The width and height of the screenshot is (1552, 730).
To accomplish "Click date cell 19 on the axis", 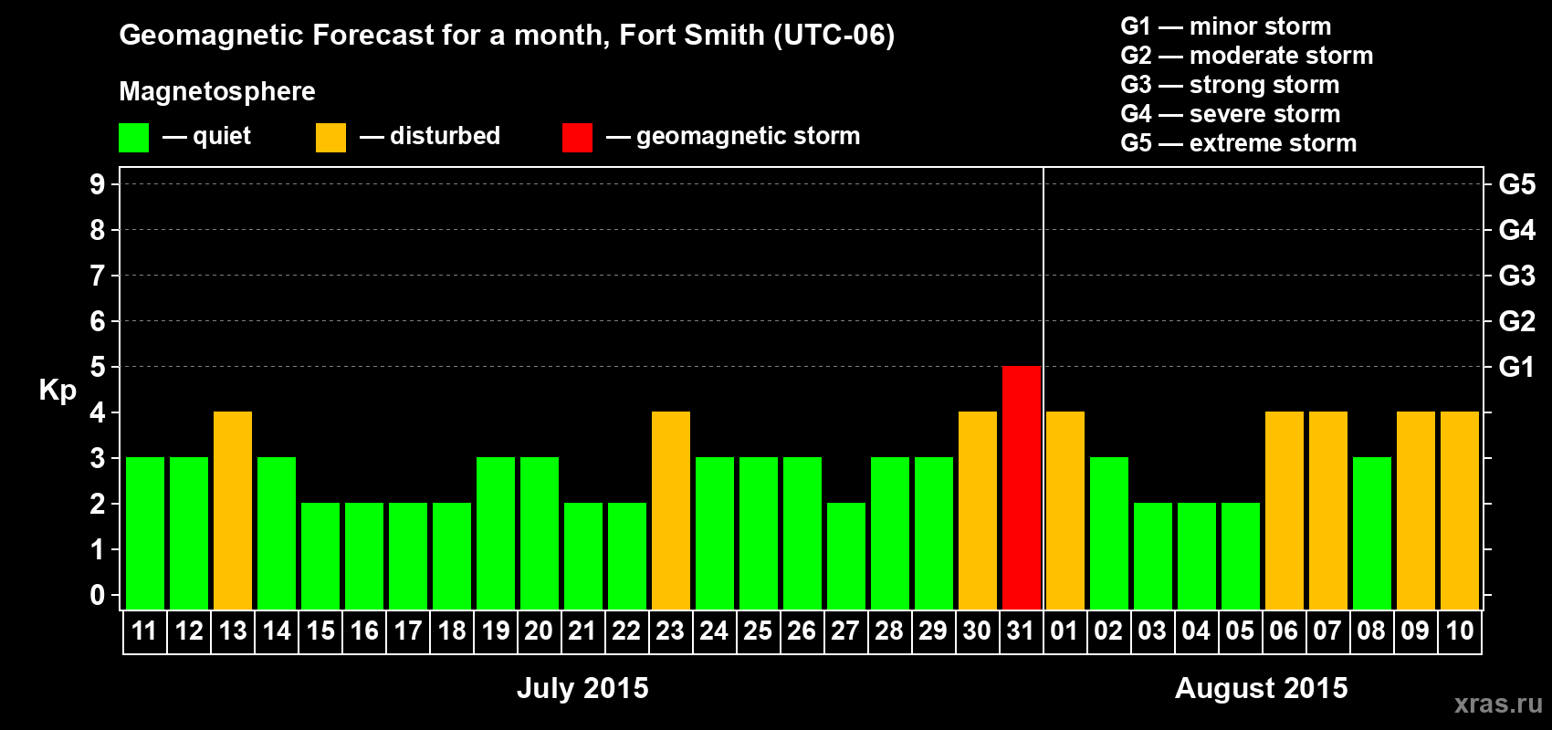I will click(496, 631).
